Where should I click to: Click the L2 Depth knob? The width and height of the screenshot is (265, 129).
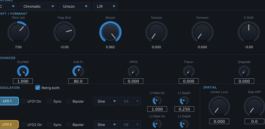click(x=184, y=124)
